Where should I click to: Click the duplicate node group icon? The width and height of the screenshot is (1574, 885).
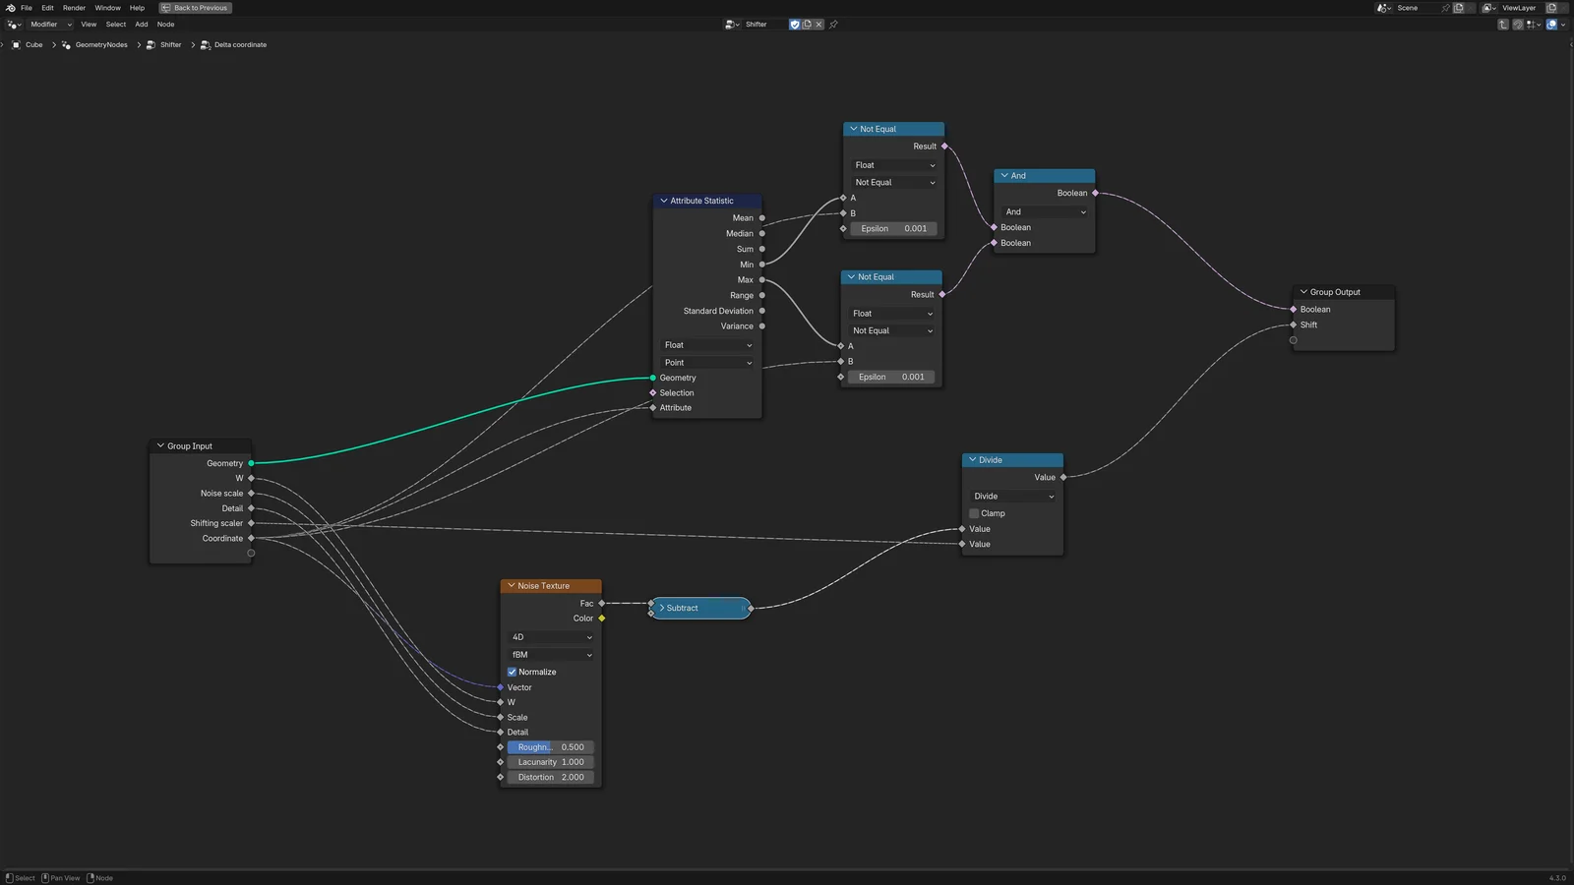click(807, 25)
